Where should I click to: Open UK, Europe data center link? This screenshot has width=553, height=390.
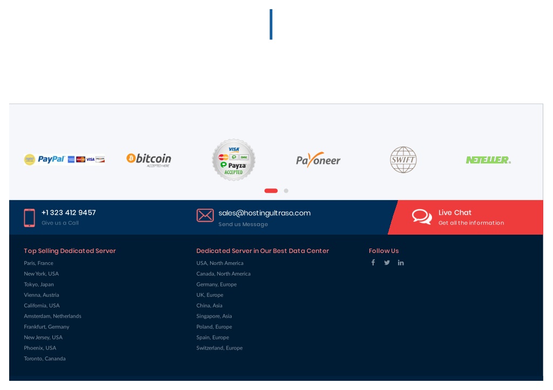coord(210,295)
